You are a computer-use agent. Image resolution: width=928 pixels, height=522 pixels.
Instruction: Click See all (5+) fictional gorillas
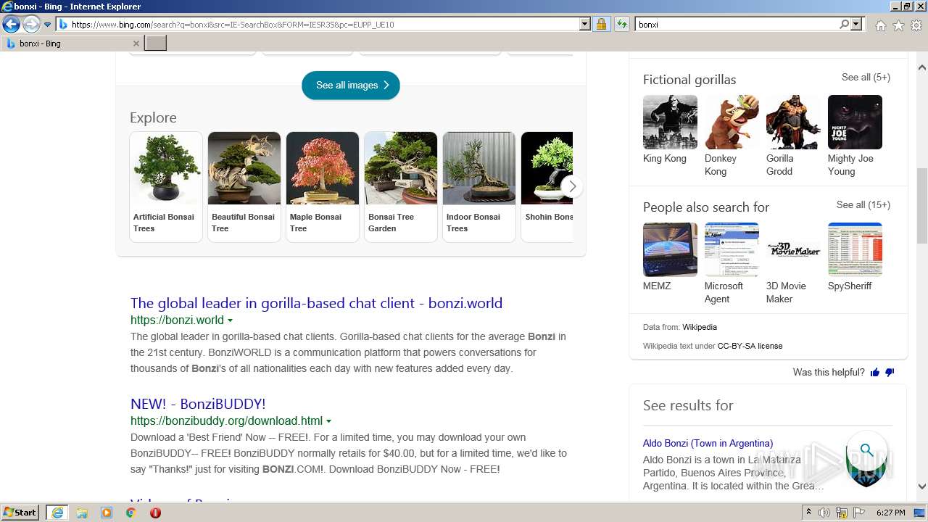[866, 77]
